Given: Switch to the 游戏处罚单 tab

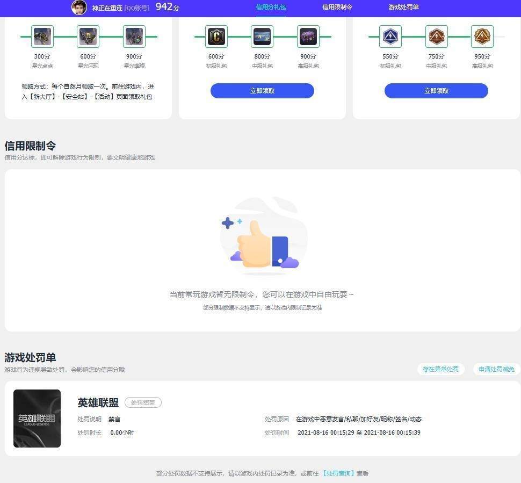Looking at the screenshot, I should (x=403, y=7).
